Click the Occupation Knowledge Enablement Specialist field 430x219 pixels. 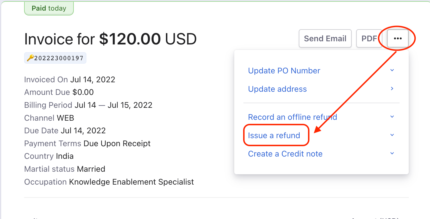pyautogui.click(x=109, y=182)
